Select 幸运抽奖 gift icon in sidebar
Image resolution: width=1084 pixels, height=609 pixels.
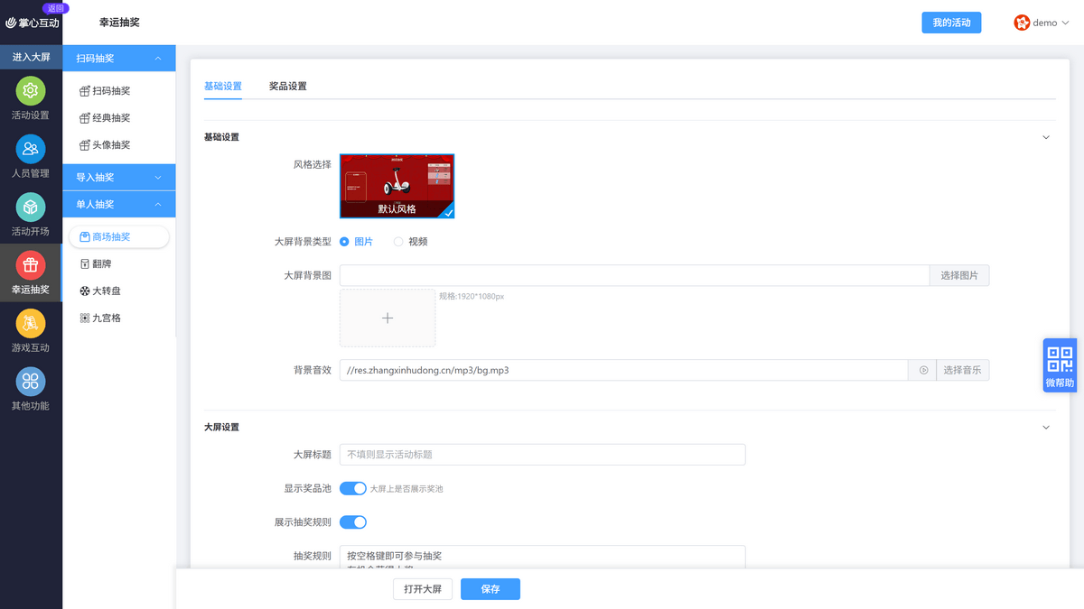(31, 265)
